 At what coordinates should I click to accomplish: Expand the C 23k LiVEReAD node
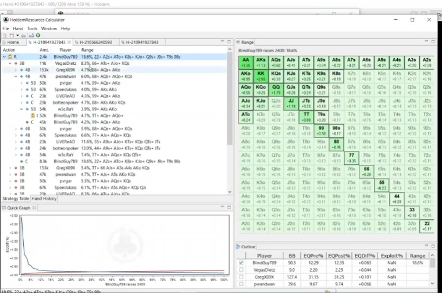click(x=22, y=96)
